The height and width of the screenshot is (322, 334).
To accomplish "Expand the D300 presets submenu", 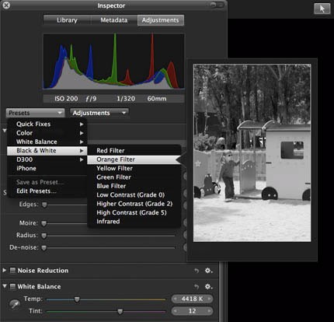I will click(x=47, y=159).
